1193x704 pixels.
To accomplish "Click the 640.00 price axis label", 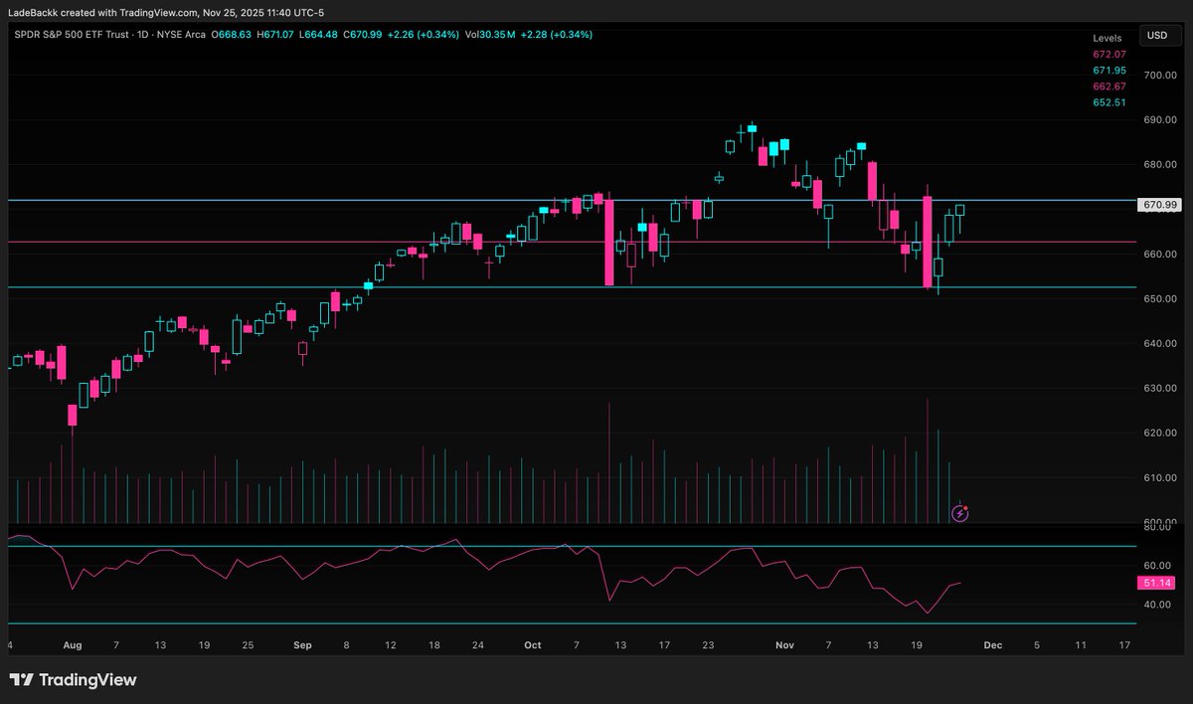I will (1160, 344).
